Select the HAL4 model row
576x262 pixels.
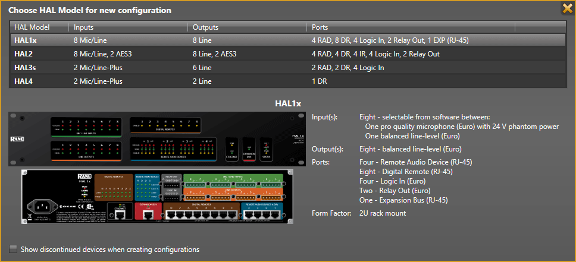pyautogui.click(x=287, y=81)
